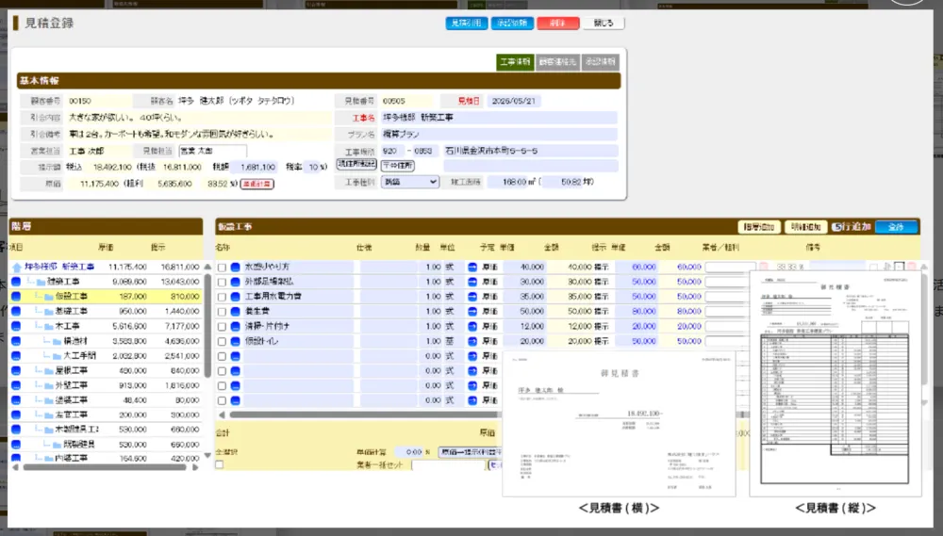Tick the 全選択 select-all checkbox

pyautogui.click(x=220, y=464)
